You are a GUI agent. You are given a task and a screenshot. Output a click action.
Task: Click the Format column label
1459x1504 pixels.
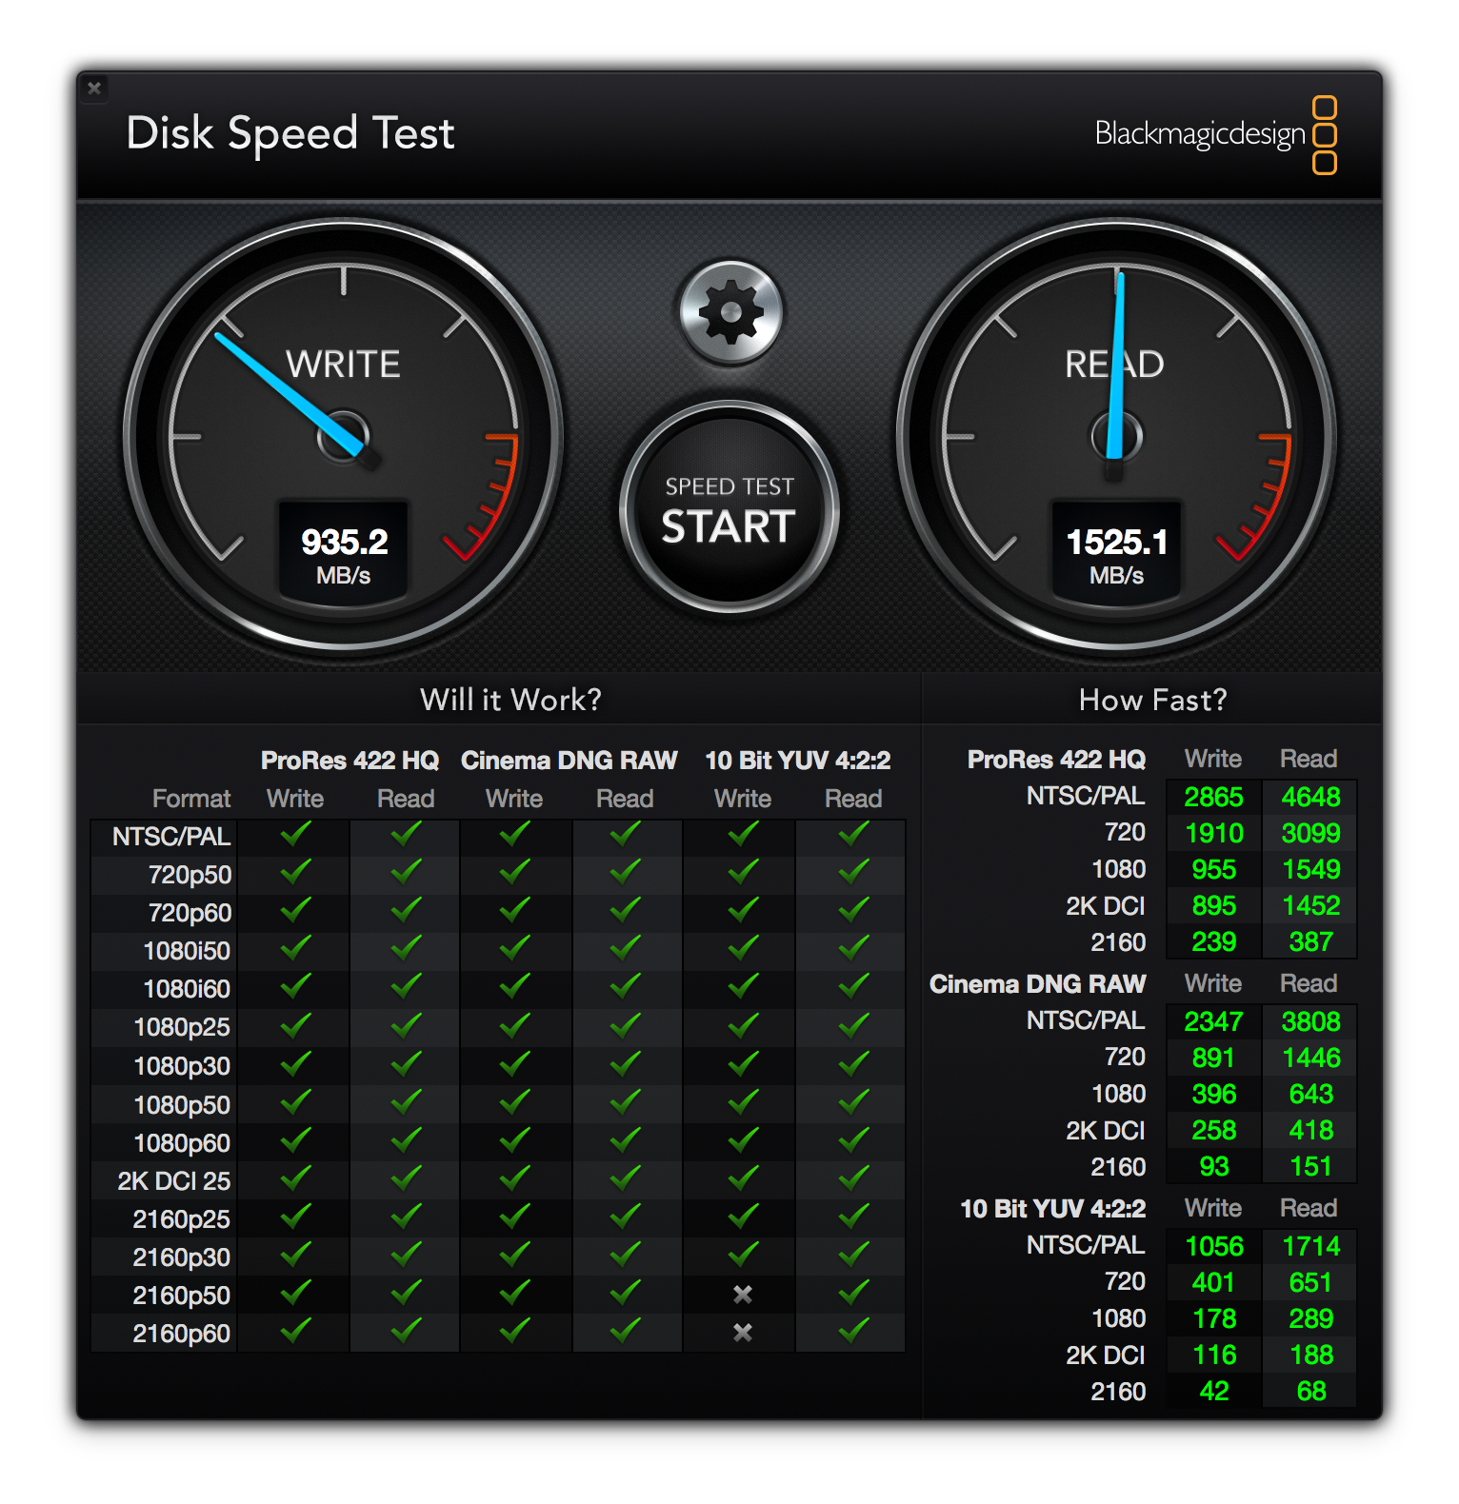click(191, 799)
